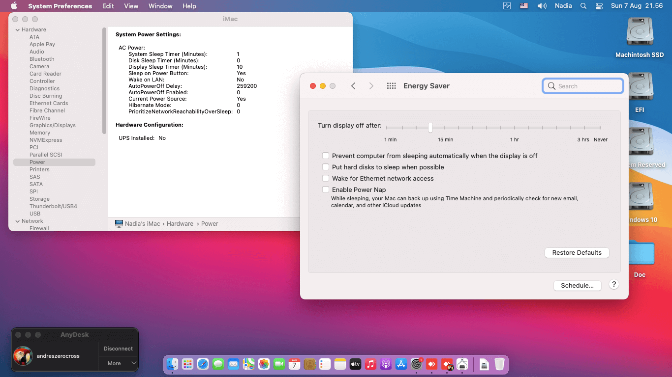
Task: Open the Edit menu
Action: [x=108, y=6]
